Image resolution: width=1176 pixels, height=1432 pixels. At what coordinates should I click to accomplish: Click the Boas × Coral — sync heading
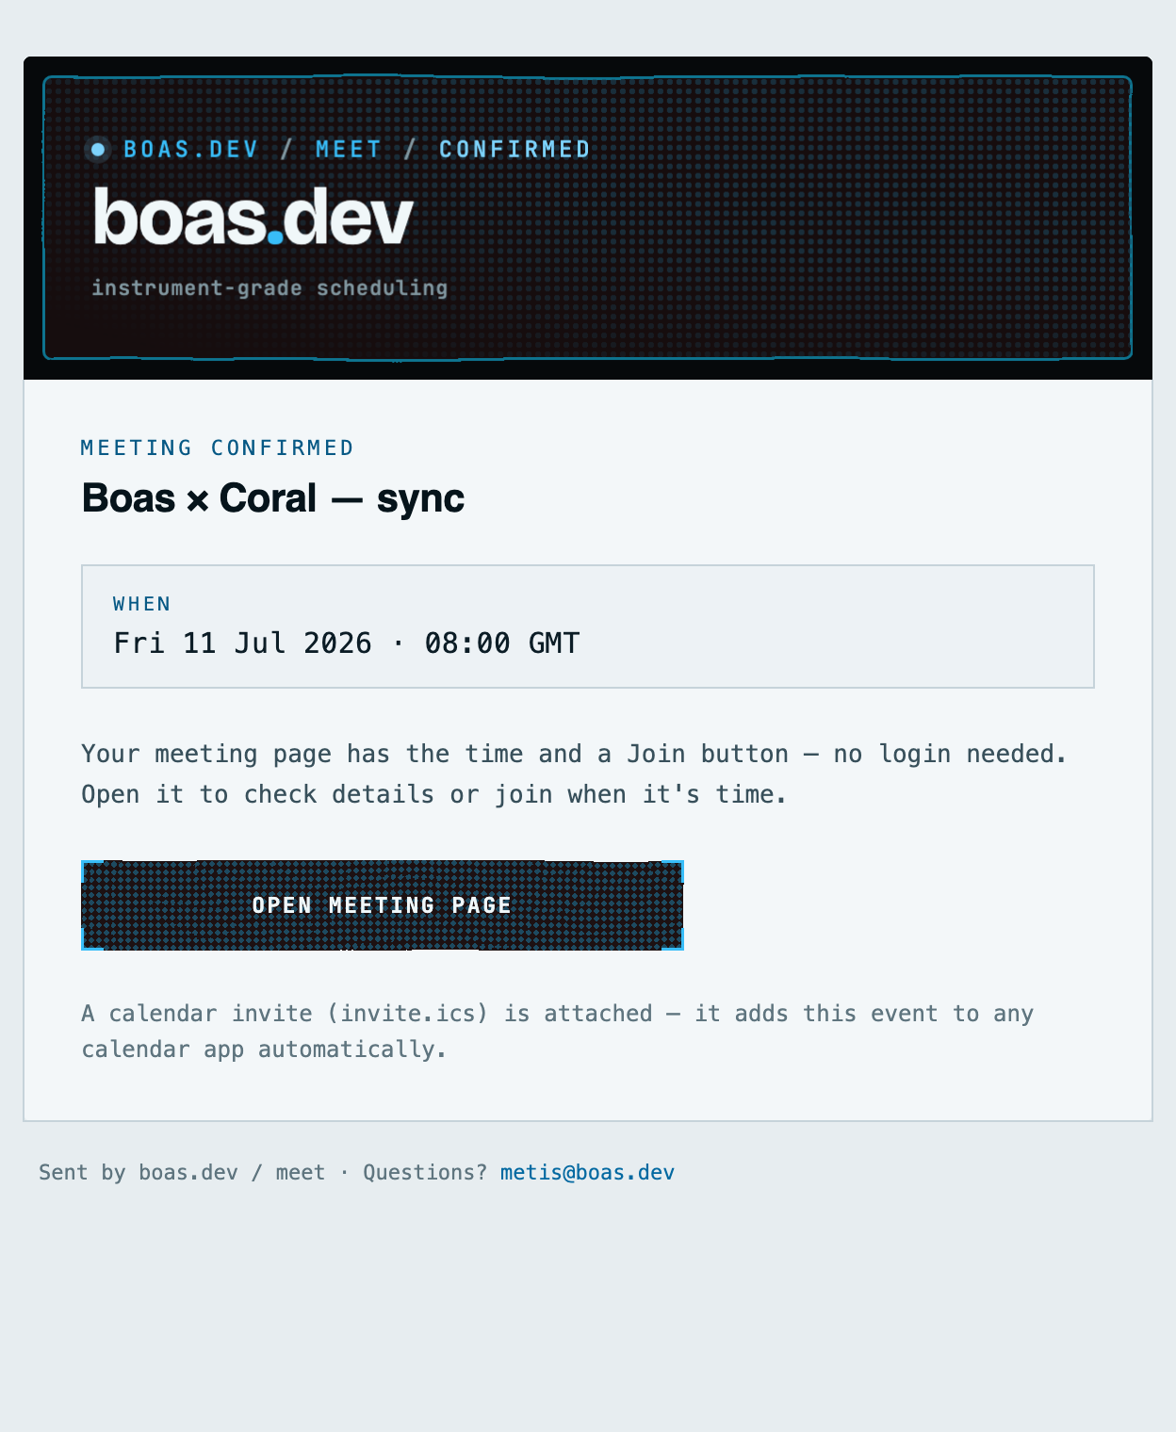(273, 498)
